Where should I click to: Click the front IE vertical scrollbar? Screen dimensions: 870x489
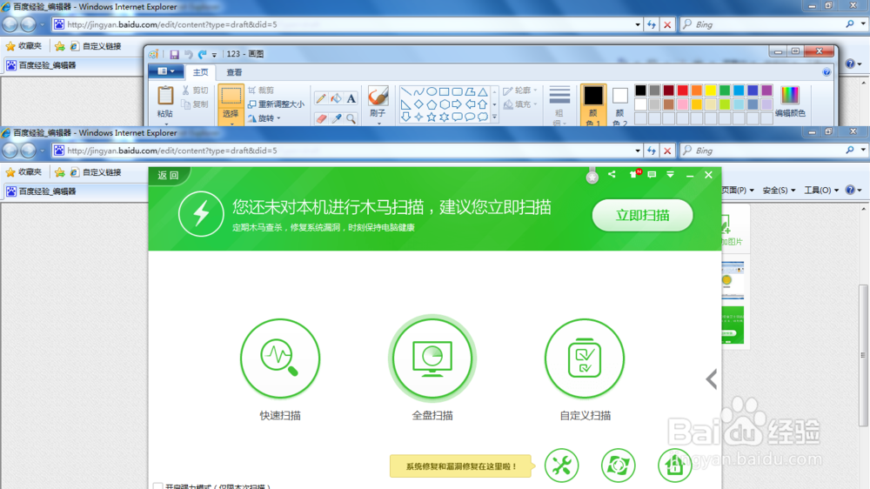pyautogui.click(x=863, y=355)
